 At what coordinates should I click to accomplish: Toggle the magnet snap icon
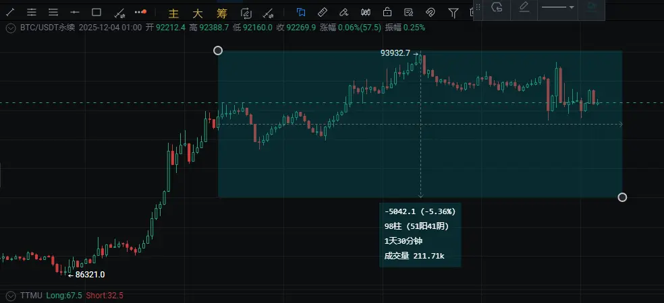pos(431,13)
